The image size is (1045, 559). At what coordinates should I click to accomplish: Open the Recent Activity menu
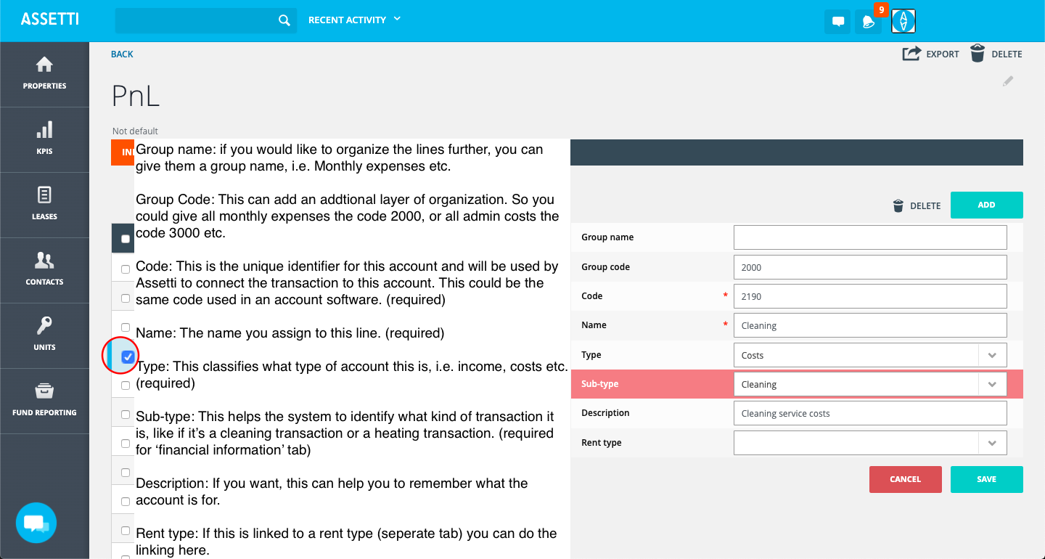[354, 20]
